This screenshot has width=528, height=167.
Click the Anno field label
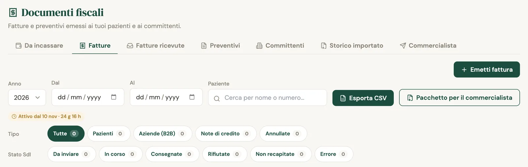click(15, 84)
